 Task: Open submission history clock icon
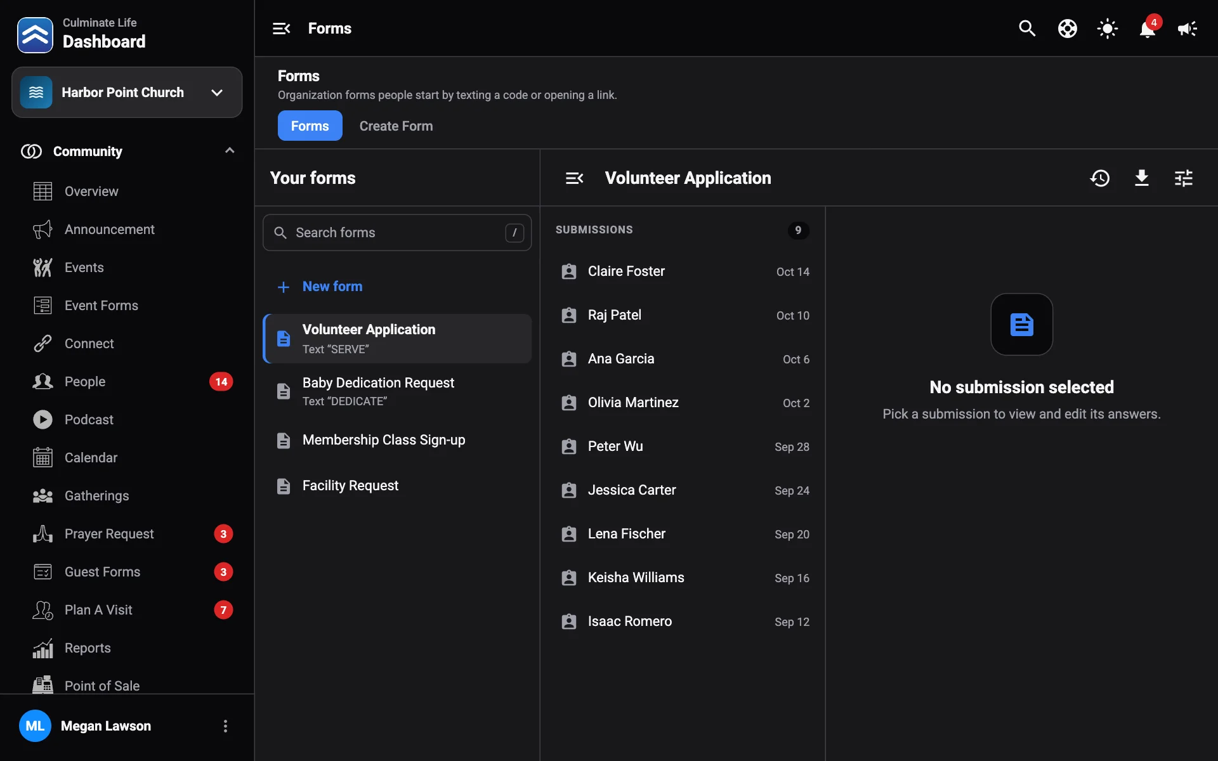[1100, 178]
